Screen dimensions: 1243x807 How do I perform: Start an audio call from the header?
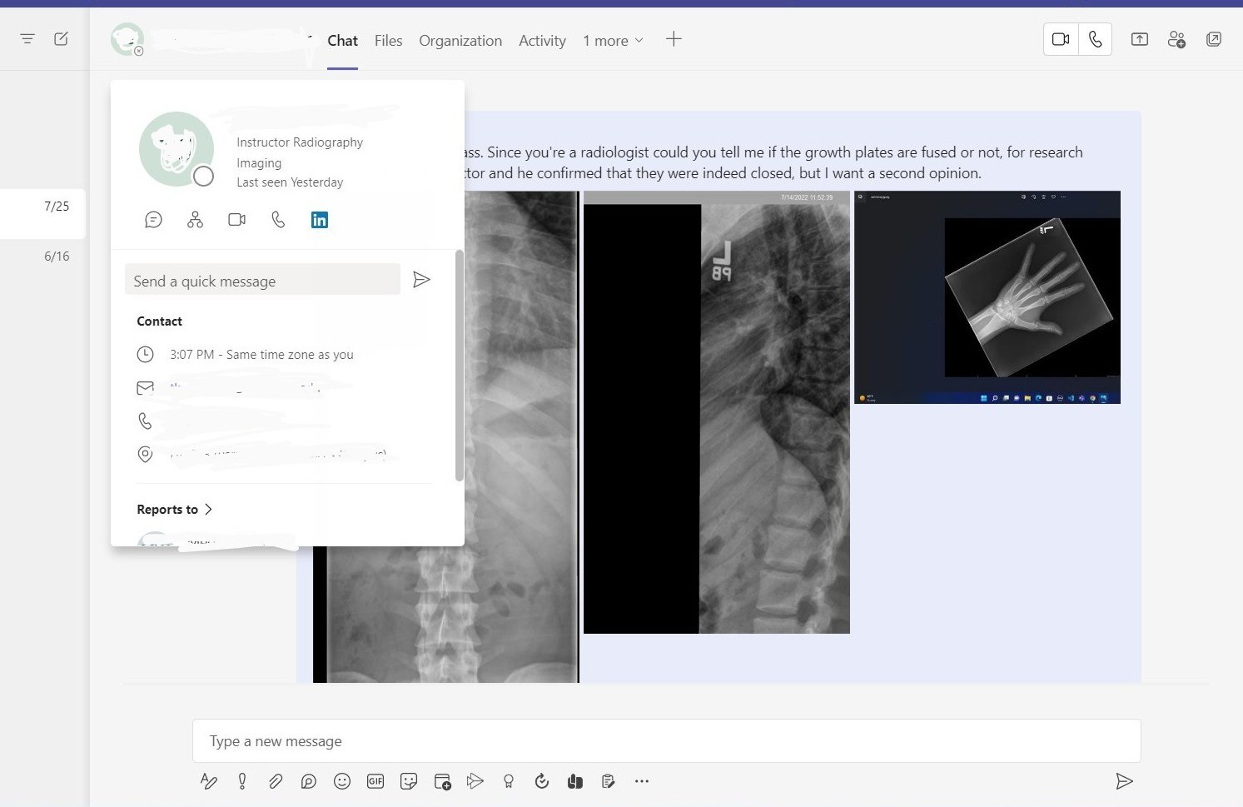pyautogui.click(x=1095, y=39)
